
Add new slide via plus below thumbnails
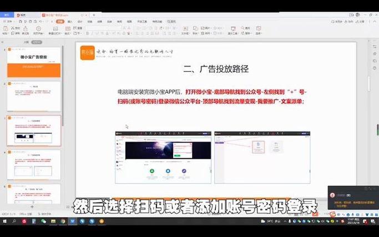click(32, 207)
